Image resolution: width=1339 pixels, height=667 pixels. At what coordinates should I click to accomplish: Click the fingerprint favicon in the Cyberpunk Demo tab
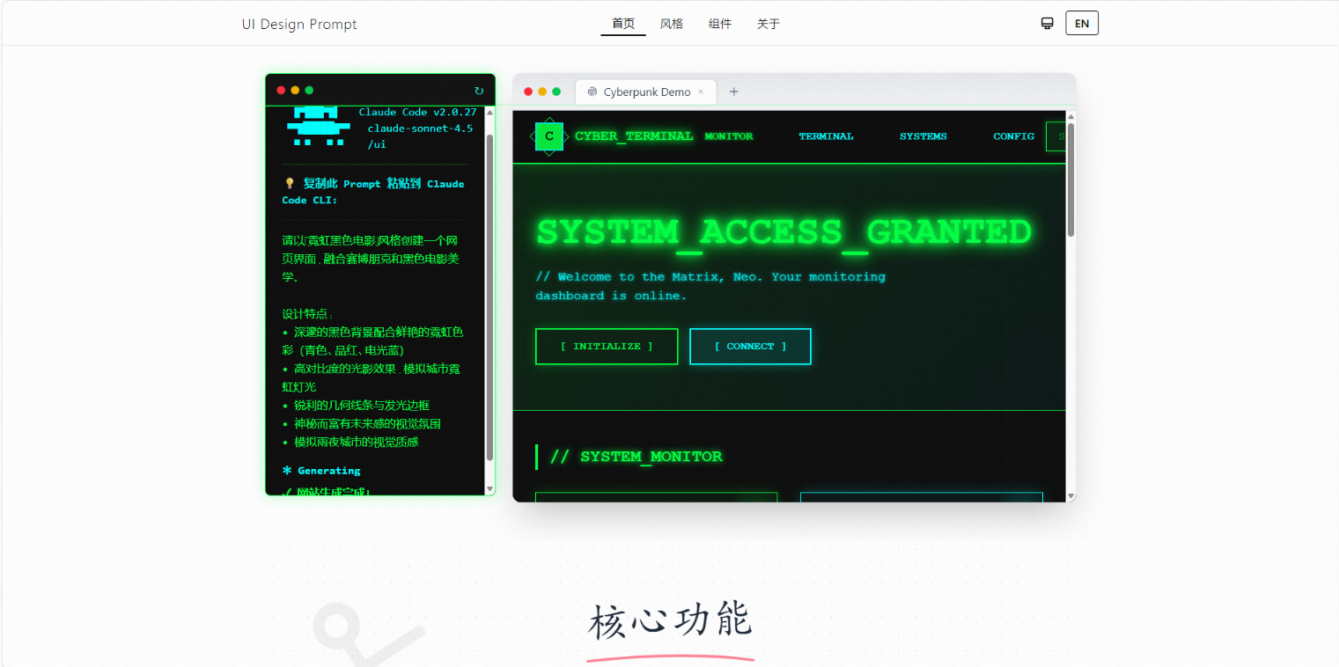[x=592, y=92]
